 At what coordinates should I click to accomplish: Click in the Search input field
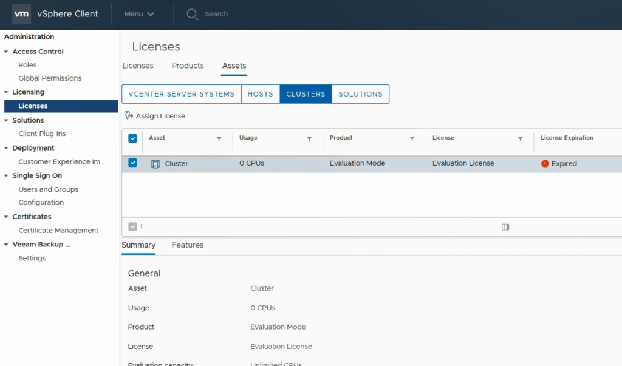click(x=217, y=14)
